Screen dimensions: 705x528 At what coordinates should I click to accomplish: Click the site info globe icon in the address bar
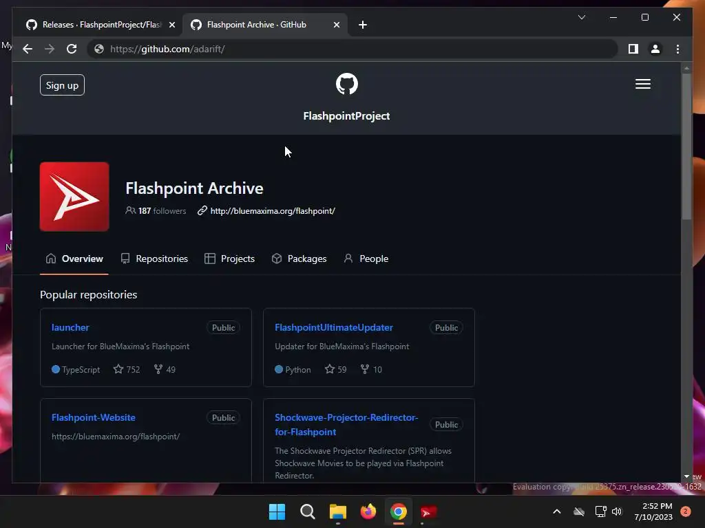pyautogui.click(x=99, y=49)
